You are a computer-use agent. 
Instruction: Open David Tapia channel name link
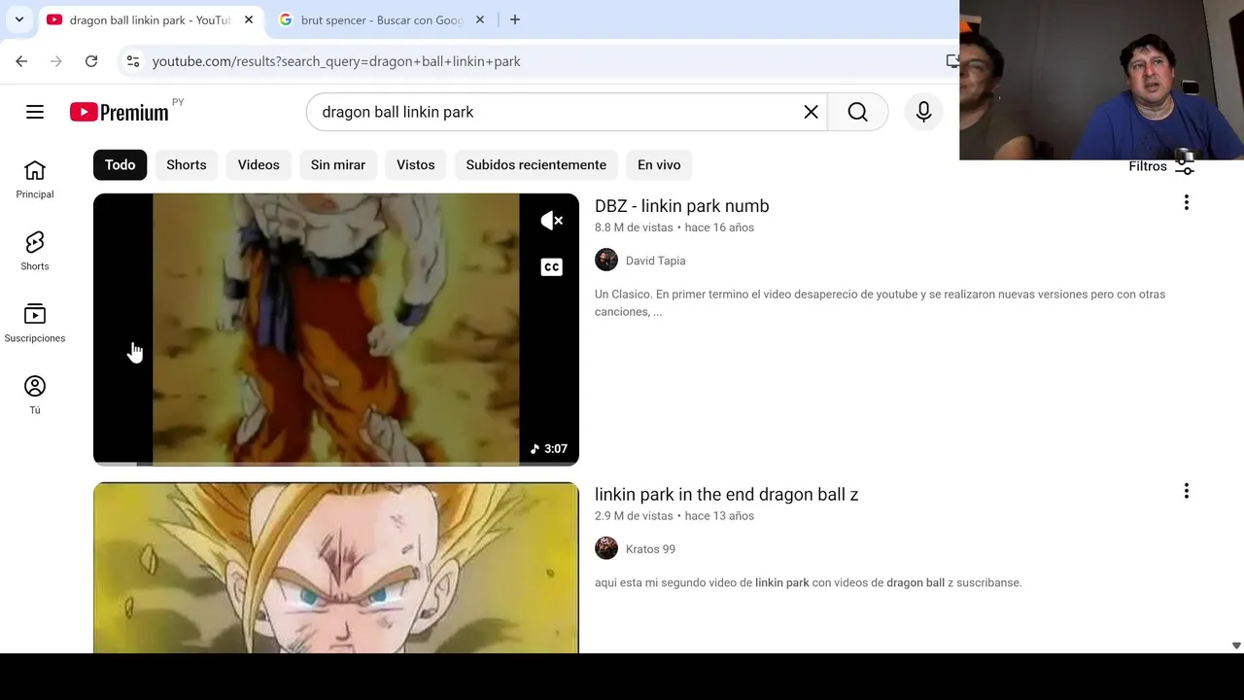click(655, 261)
